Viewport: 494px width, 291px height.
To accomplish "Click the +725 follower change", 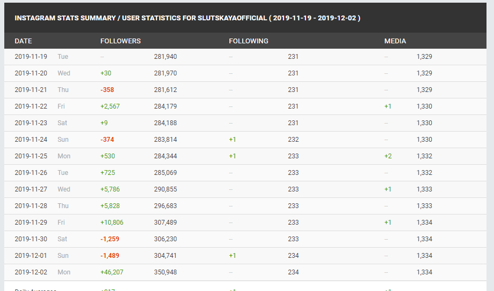I will [x=108, y=173].
